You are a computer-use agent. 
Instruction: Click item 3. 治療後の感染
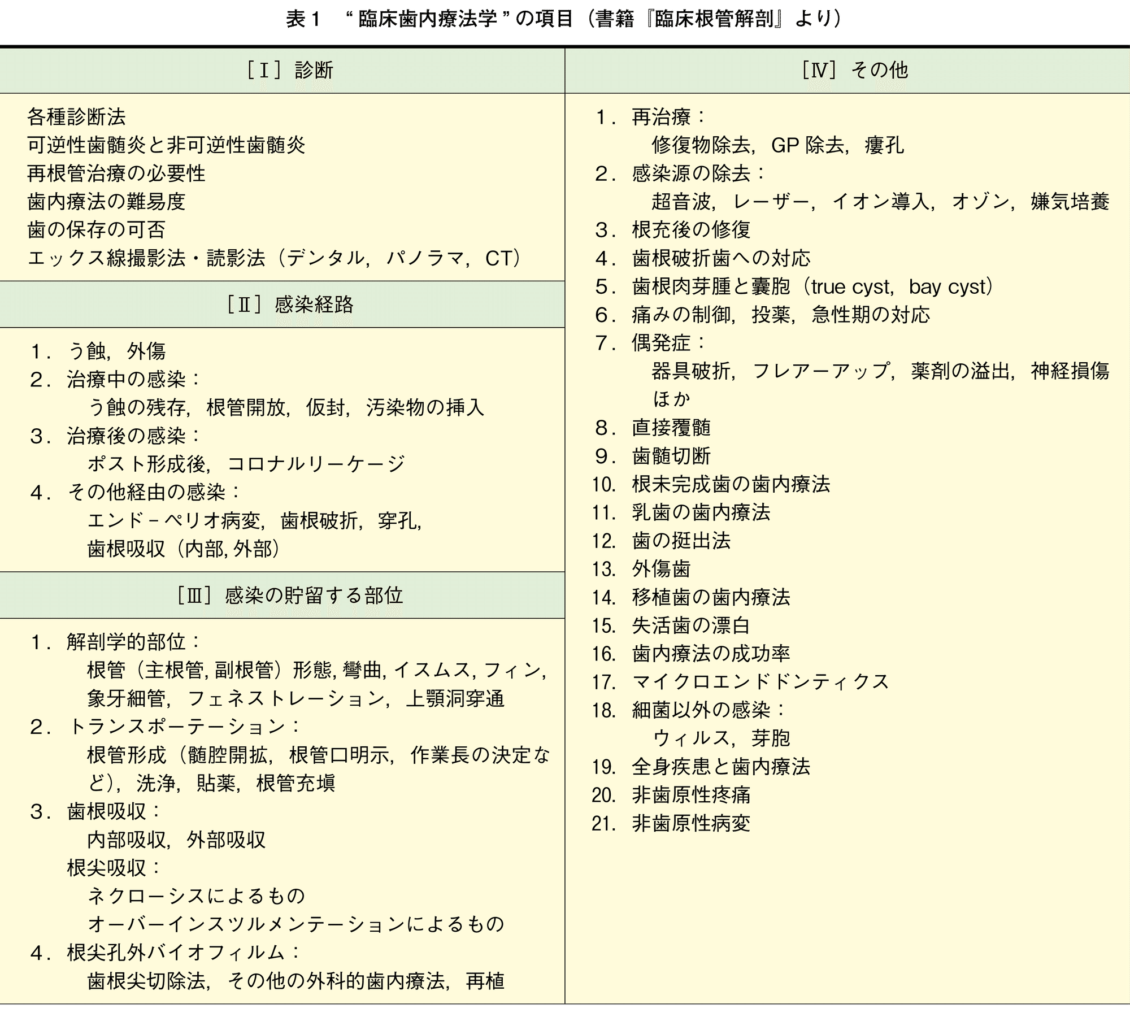point(115,436)
